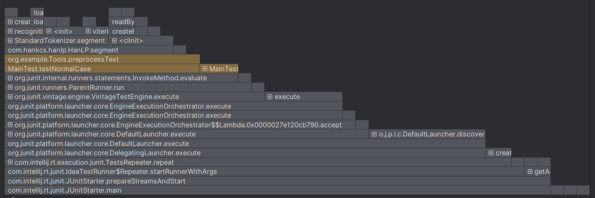
Task: Expand the recogniti frame plus icon
Action: click(x=10, y=31)
